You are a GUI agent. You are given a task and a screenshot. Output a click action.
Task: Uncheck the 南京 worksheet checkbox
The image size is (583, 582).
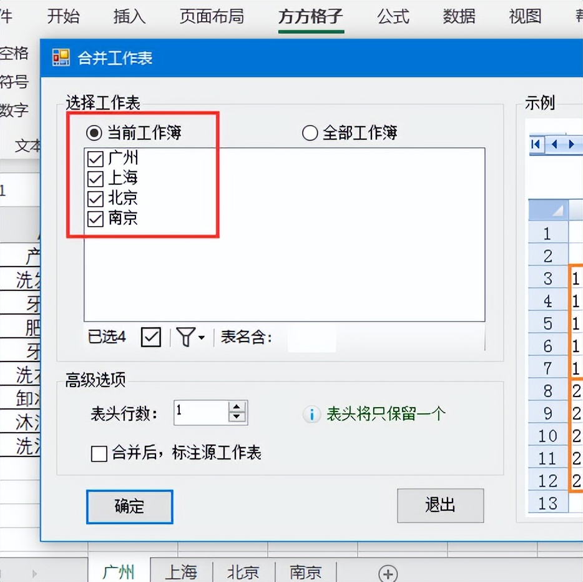(95, 219)
